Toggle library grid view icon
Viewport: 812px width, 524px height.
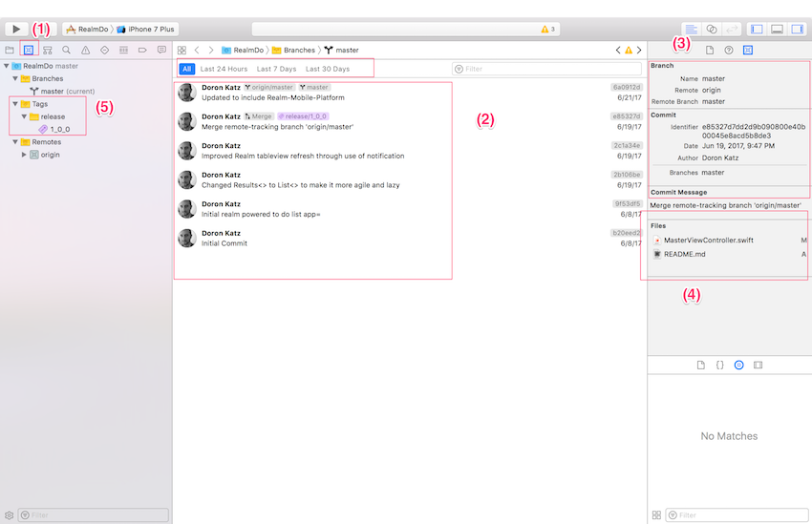[656, 515]
